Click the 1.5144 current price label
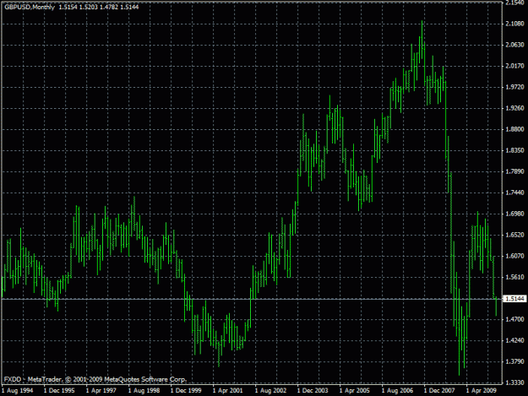528x396 pixels. [515, 299]
